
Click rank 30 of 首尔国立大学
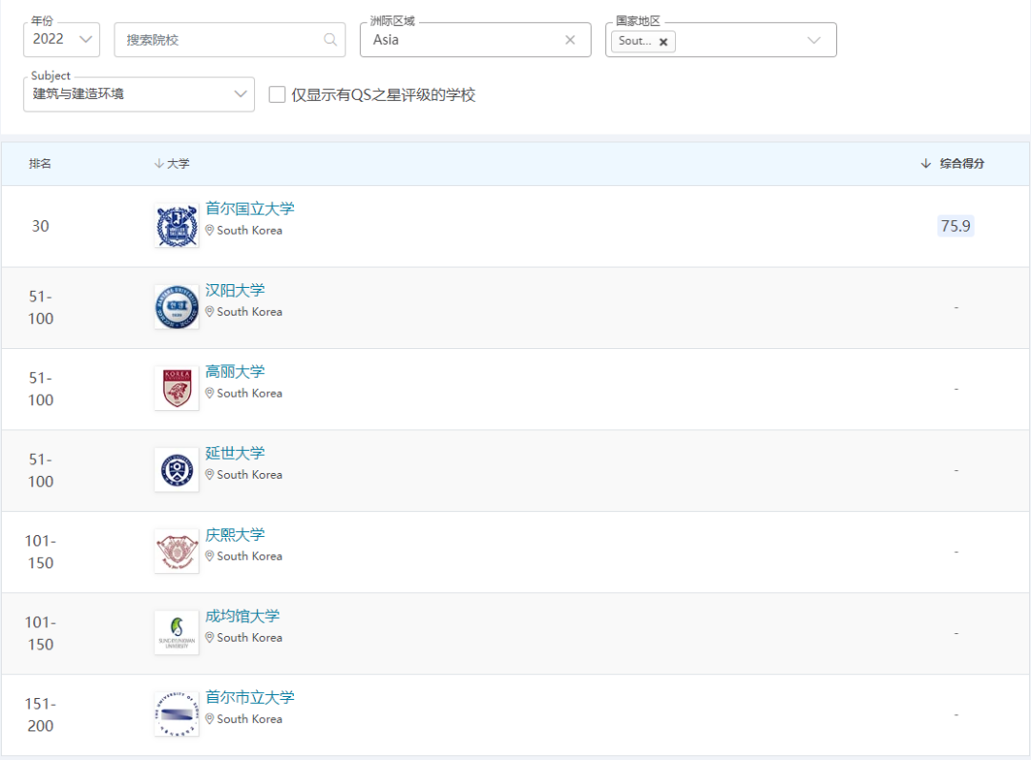coord(41,226)
